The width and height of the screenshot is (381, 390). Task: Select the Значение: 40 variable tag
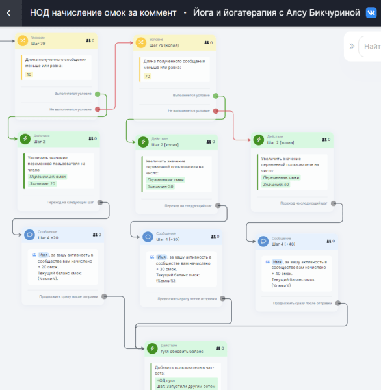[x=276, y=185]
